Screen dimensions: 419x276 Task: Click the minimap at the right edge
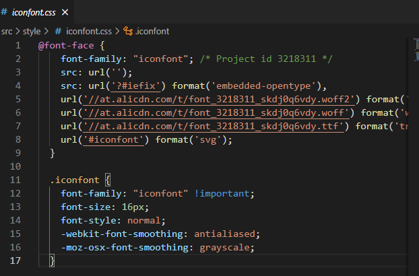coord(415,54)
